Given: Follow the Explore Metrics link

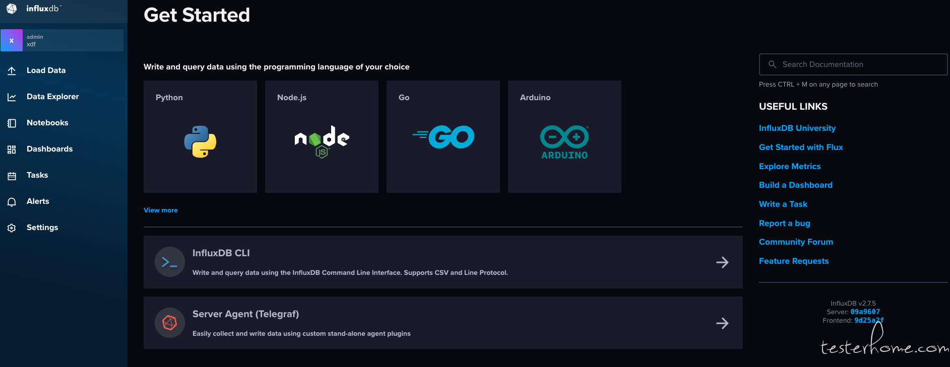Looking at the screenshot, I should tap(790, 166).
